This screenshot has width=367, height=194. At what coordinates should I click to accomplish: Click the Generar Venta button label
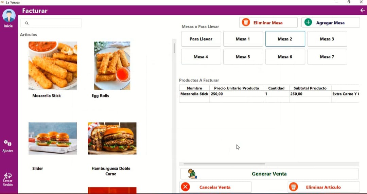point(269,174)
